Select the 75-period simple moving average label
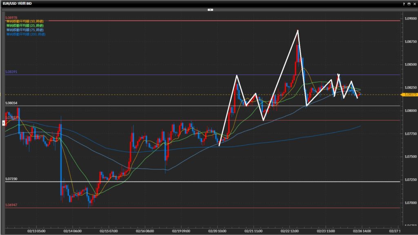Image resolution: width=418 pixels, height=235 pixels. (x=25, y=30)
